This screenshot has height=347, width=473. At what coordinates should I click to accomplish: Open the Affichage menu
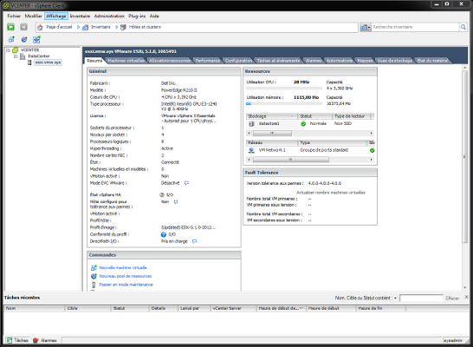click(56, 16)
